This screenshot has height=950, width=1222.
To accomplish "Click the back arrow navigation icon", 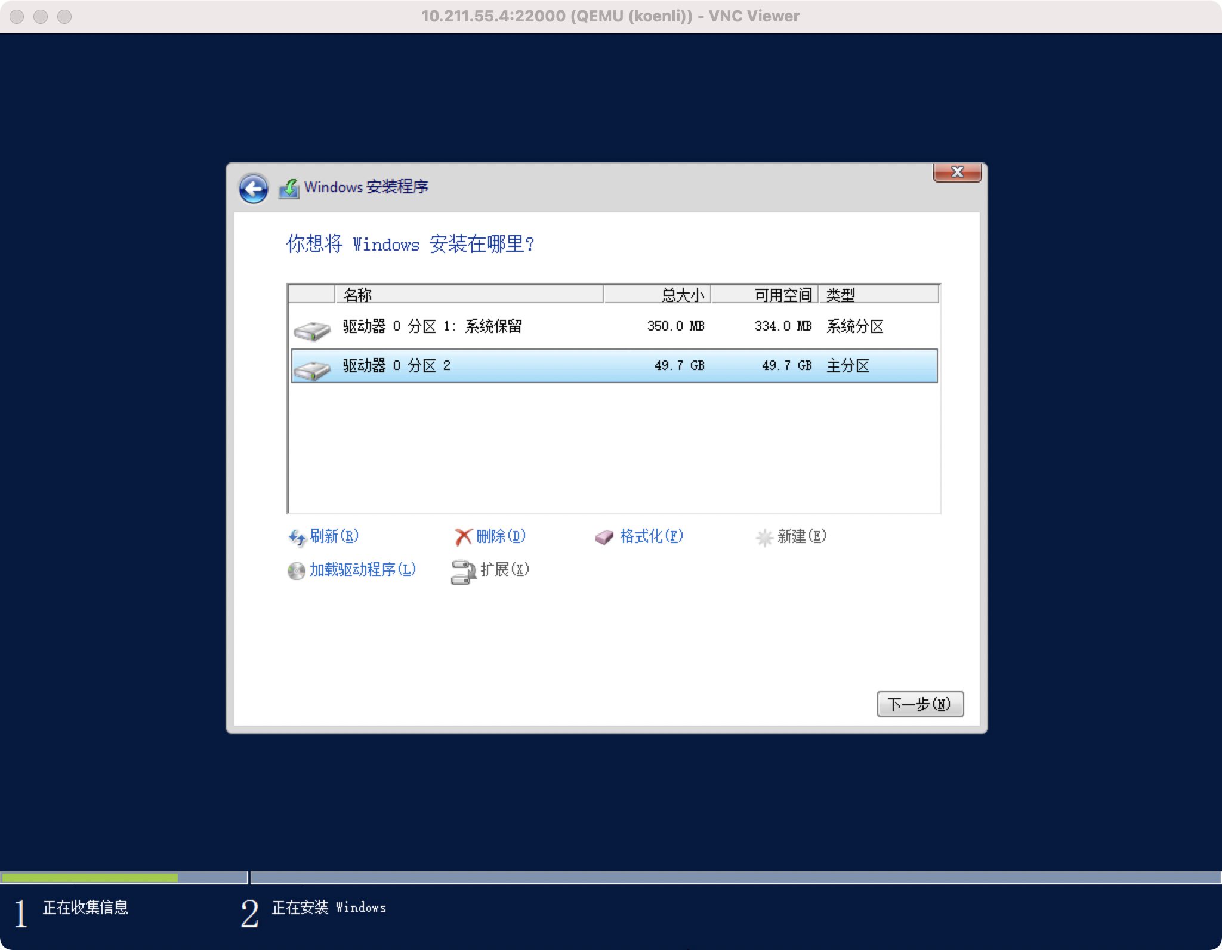I will pyautogui.click(x=253, y=188).
